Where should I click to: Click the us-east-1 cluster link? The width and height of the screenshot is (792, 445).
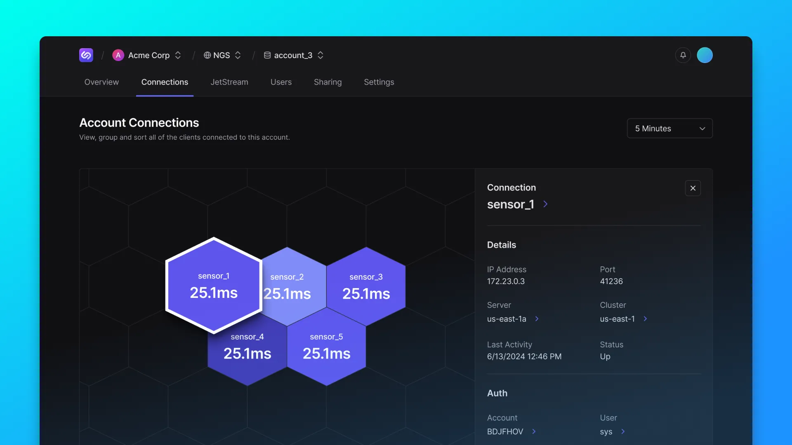pos(617,319)
